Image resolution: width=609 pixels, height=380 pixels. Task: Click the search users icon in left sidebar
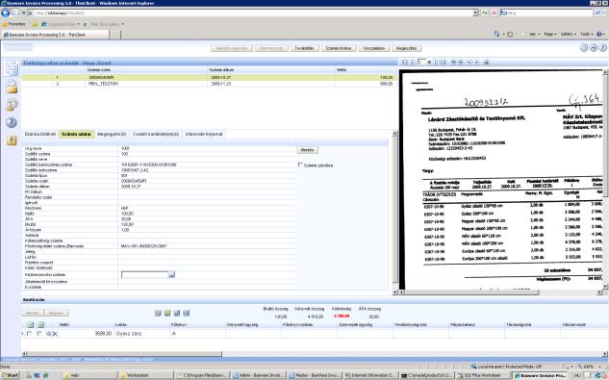(12, 105)
